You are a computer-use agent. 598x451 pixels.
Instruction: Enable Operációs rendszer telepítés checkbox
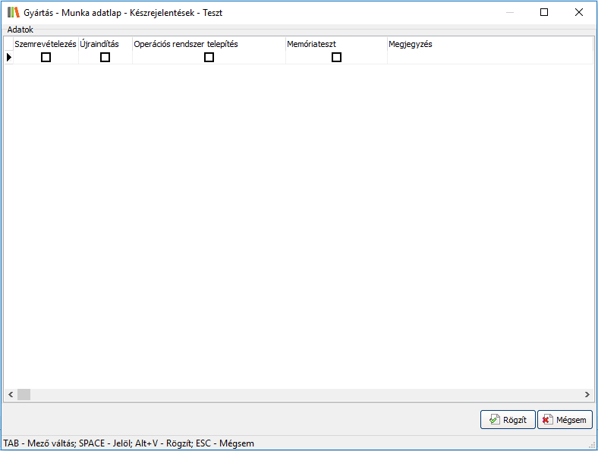point(209,57)
